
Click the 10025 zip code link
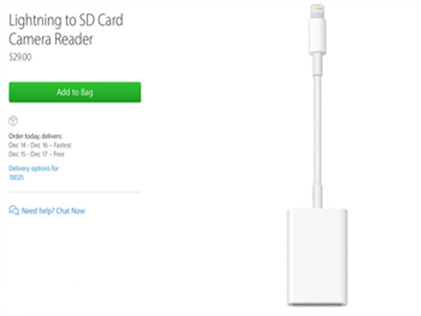pos(16,177)
